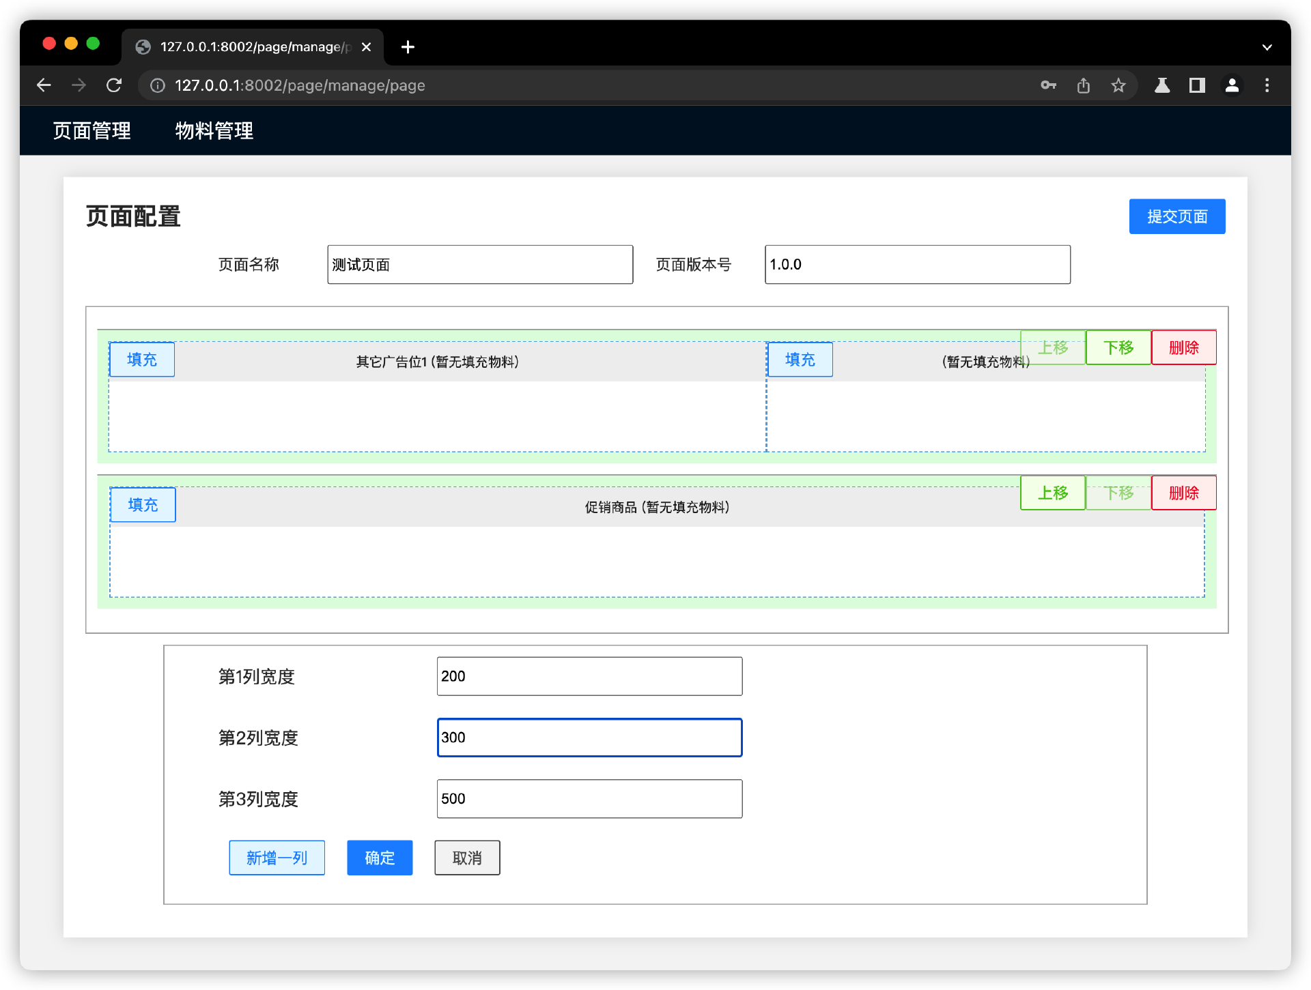Open the user profile avatar
Screen dimensions: 1311x990
coord(1232,85)
